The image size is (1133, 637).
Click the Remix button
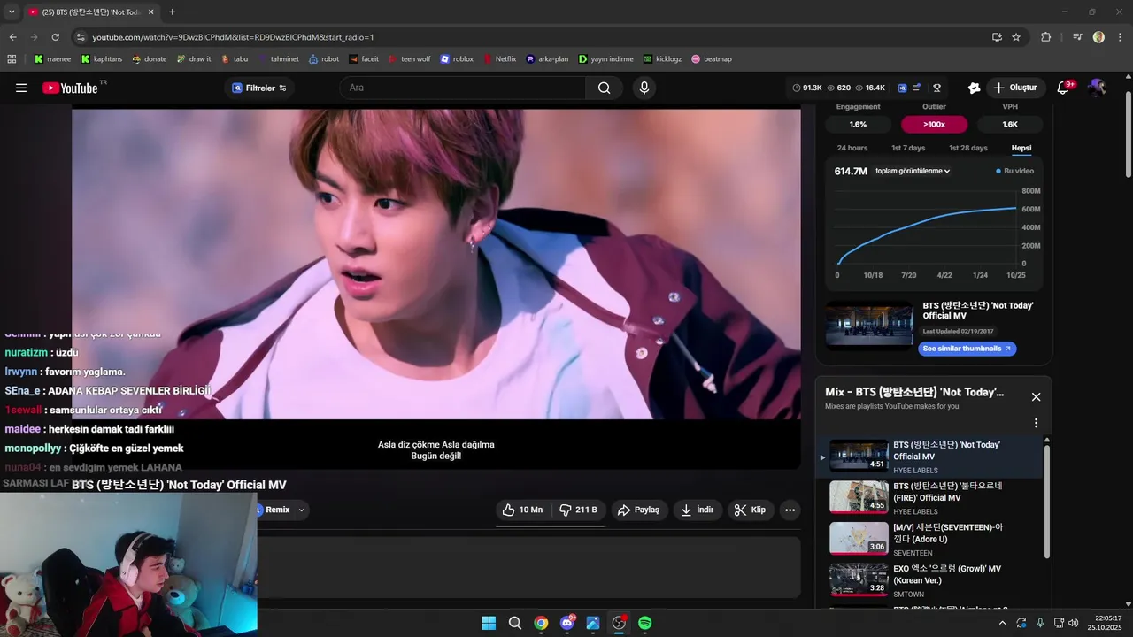click(274, 510)
